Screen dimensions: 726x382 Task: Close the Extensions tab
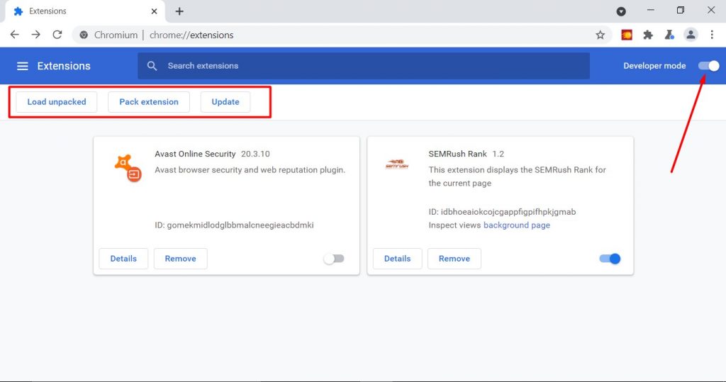pos(154,11)
